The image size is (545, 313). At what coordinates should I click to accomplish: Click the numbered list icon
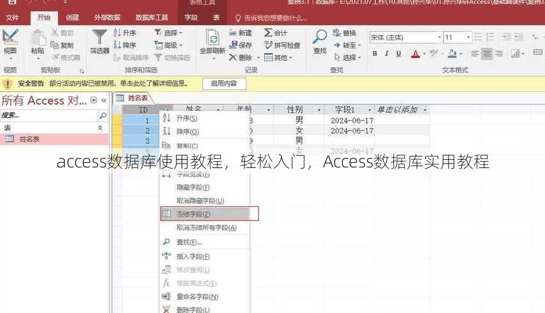click(x=490, y=37)
